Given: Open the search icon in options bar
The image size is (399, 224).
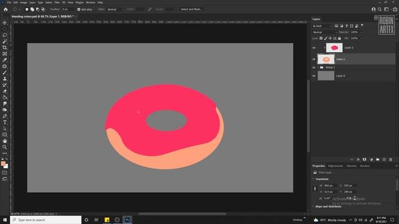Looking at the screenshot, I should tap(380, 9).
